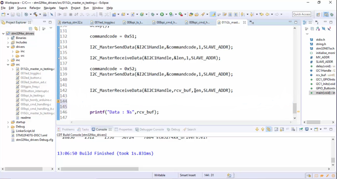Open the Source menu

(21, 8)
